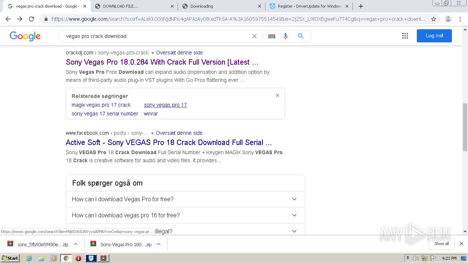Clear the search box with the X icon

coord(254,36)
